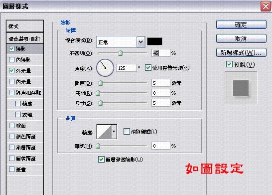This screenshot has height=195, width=272.
Task: Click the angle field showing 125
Action: (x=127, y=68)
